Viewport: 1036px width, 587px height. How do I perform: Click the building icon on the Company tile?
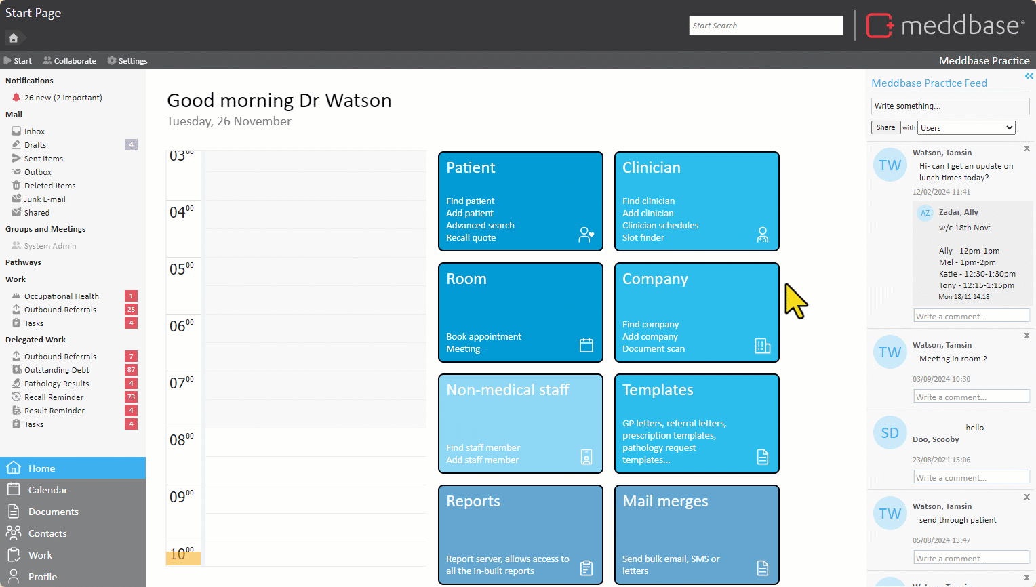(763, 346)
